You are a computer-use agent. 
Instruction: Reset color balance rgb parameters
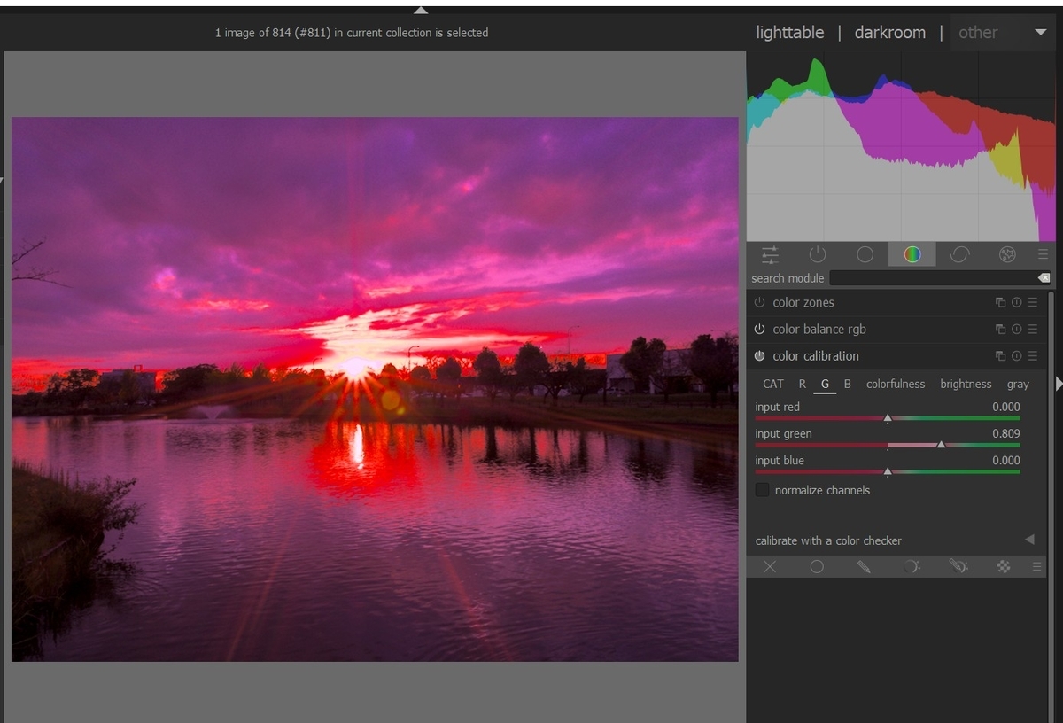coord(1016,330)
